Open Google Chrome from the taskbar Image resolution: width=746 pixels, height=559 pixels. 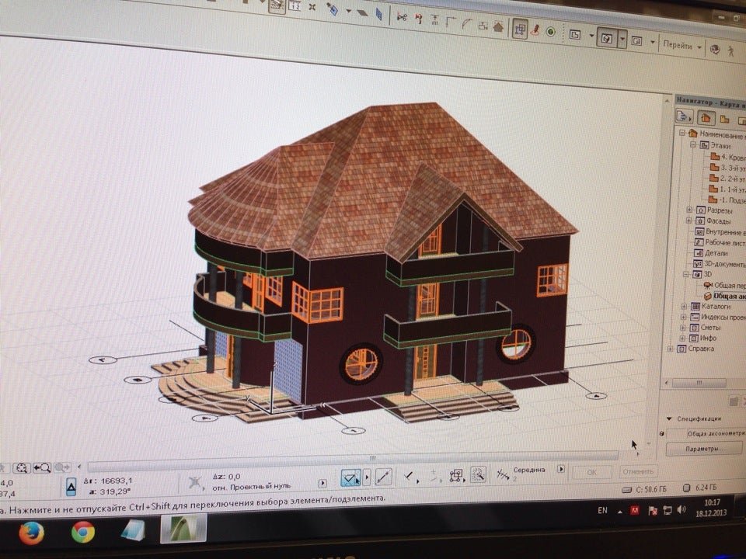[82, 532]
